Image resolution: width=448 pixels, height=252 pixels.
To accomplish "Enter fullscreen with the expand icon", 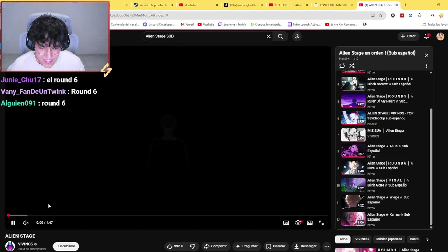I will (321, 223).
